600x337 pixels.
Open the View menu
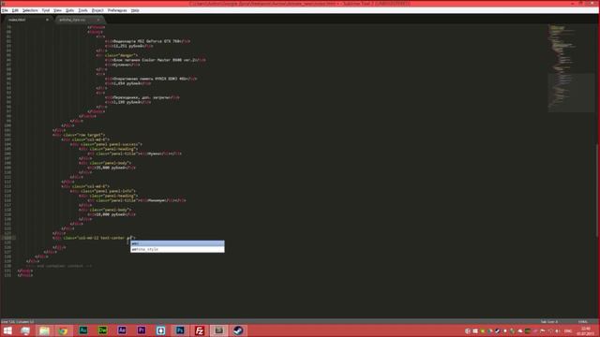(x=57, y=10)
